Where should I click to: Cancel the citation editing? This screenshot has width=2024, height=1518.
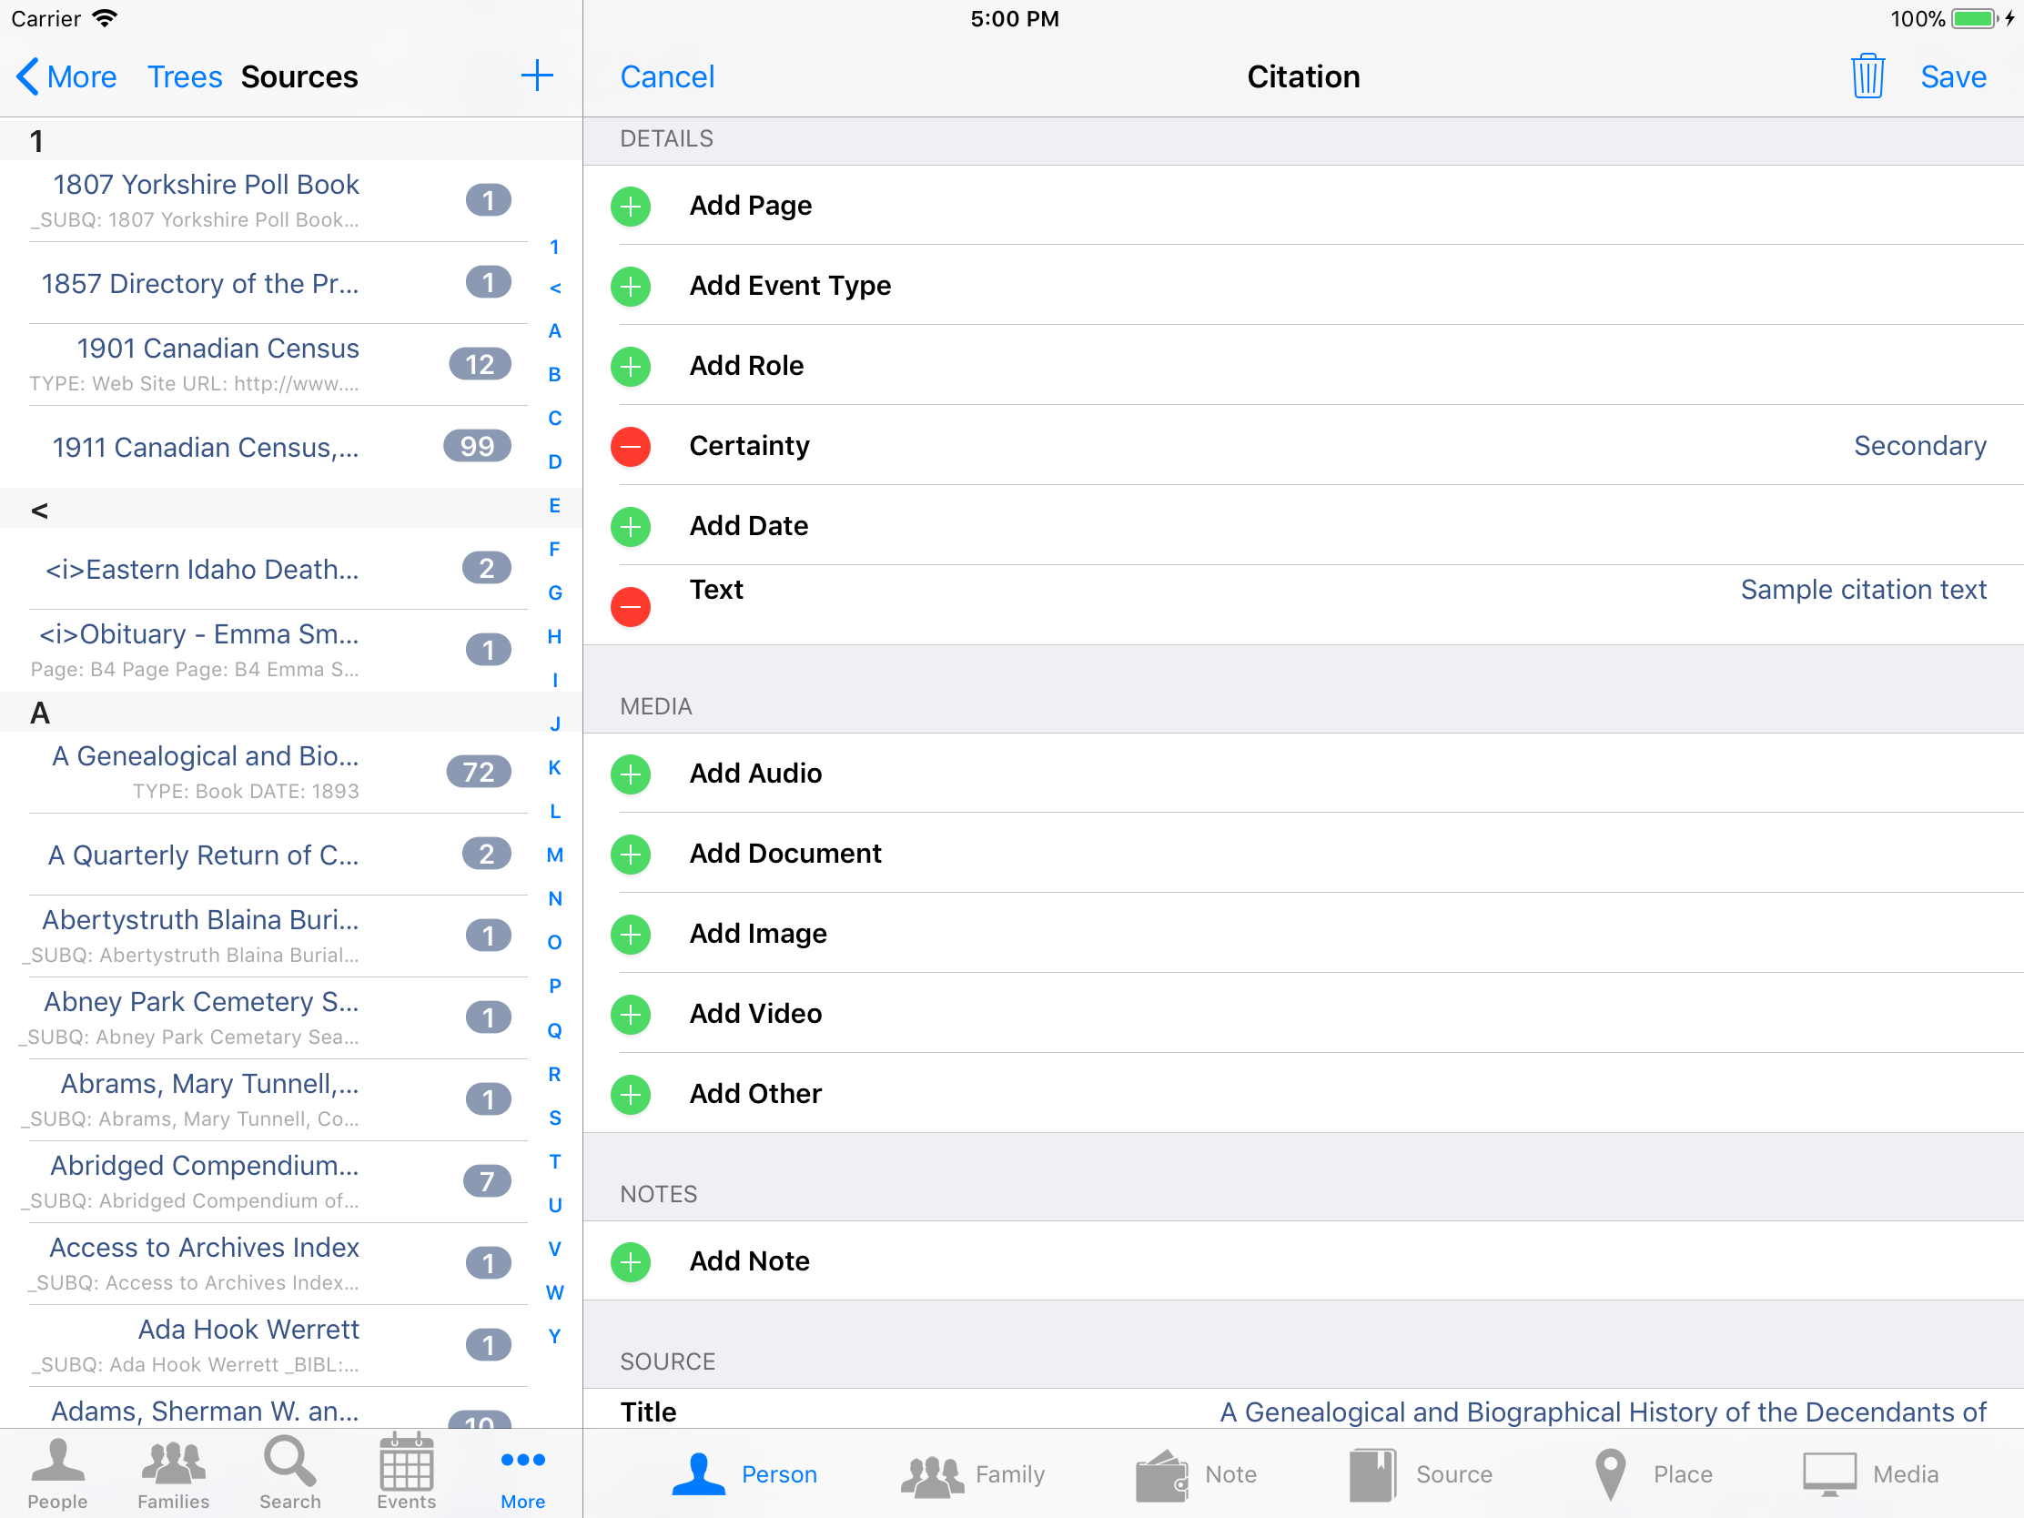(667, 76)
